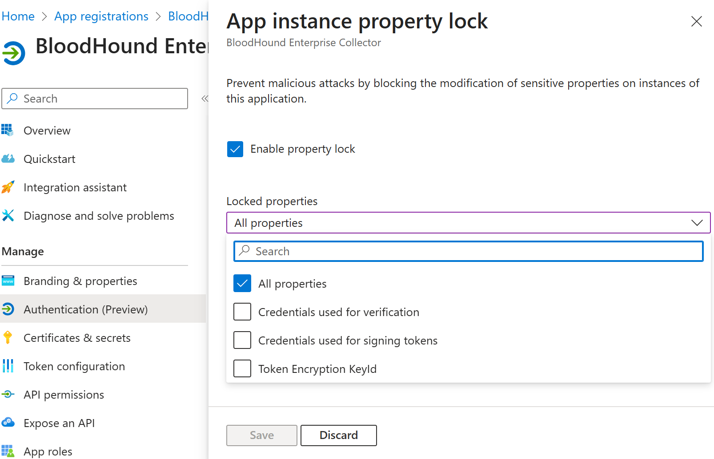Click the Locked properties dropdown chevron arrow
714x459 pixels.
pyautogui.click(x=697, y=223)
